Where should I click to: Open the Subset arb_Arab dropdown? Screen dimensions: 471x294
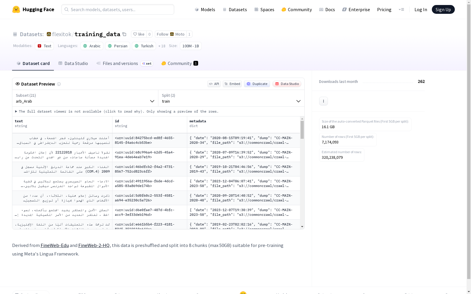point(85,98)
